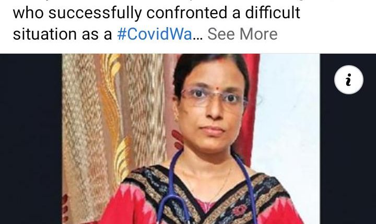
Task: Tap the woman's eyeglasses in the photo
Action: point(214,97)
